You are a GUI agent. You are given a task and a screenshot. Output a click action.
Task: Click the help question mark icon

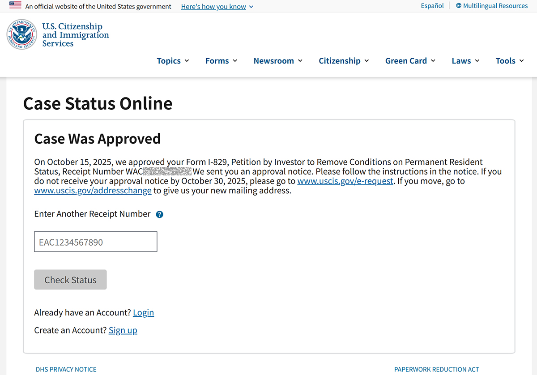pyautogui.click(x=159, y=214)
